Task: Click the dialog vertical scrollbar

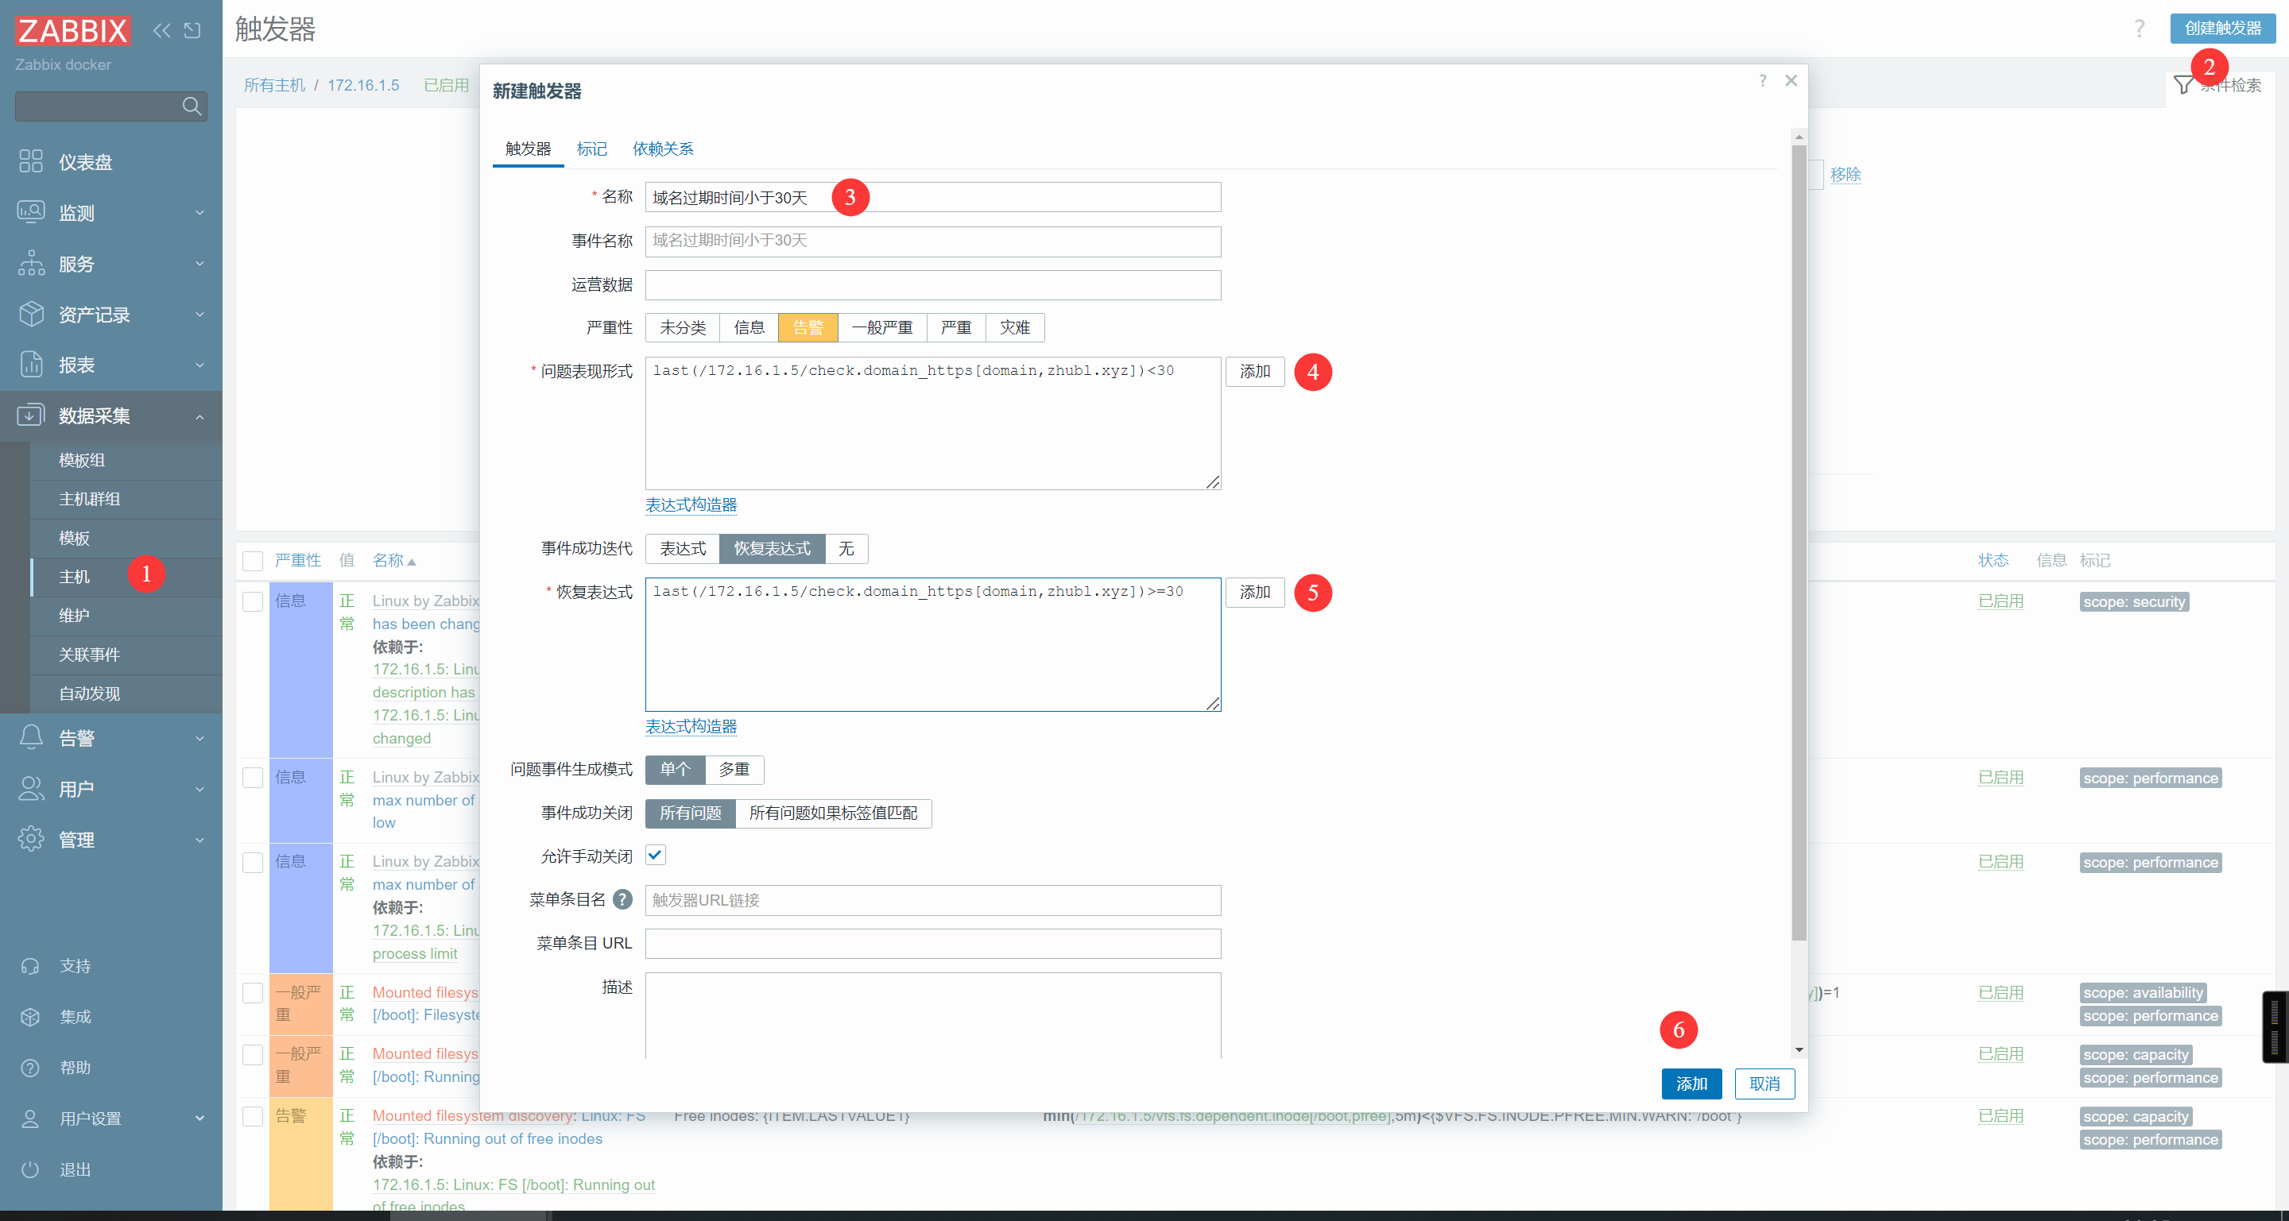Action: (x=1799, y=542)
